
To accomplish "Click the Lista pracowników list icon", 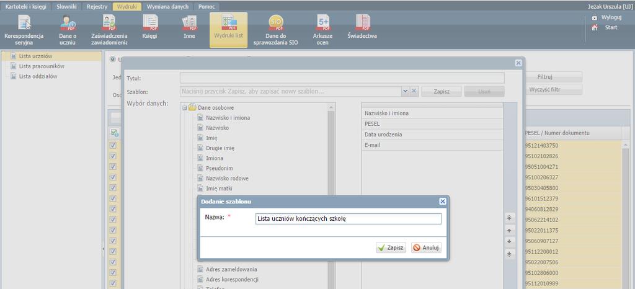I will [14, 66].
